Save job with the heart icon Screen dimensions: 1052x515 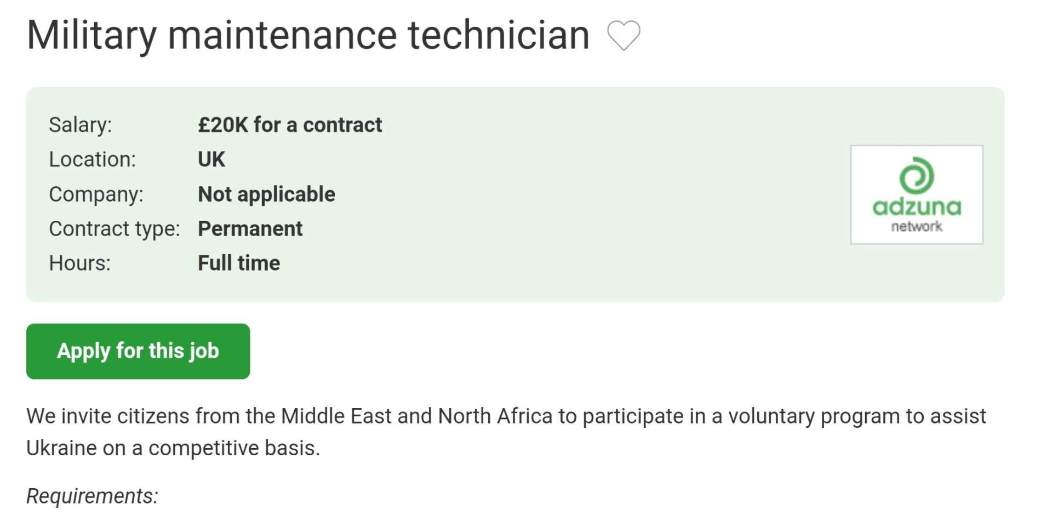click(x=624, y=36)
